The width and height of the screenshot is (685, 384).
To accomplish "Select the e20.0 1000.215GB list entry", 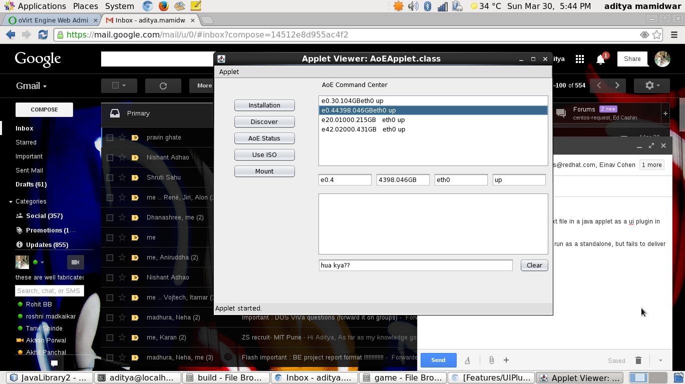I will coord(363,120).
